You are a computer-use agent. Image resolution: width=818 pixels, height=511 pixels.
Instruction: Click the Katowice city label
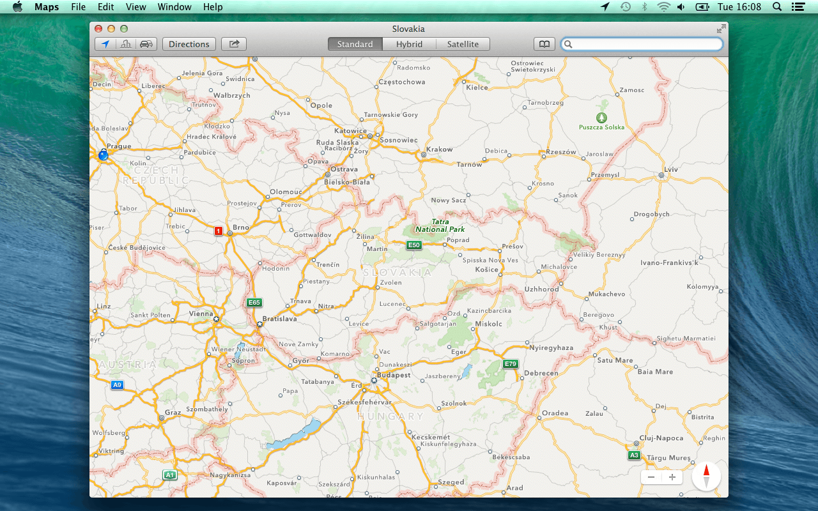(351, 131)
